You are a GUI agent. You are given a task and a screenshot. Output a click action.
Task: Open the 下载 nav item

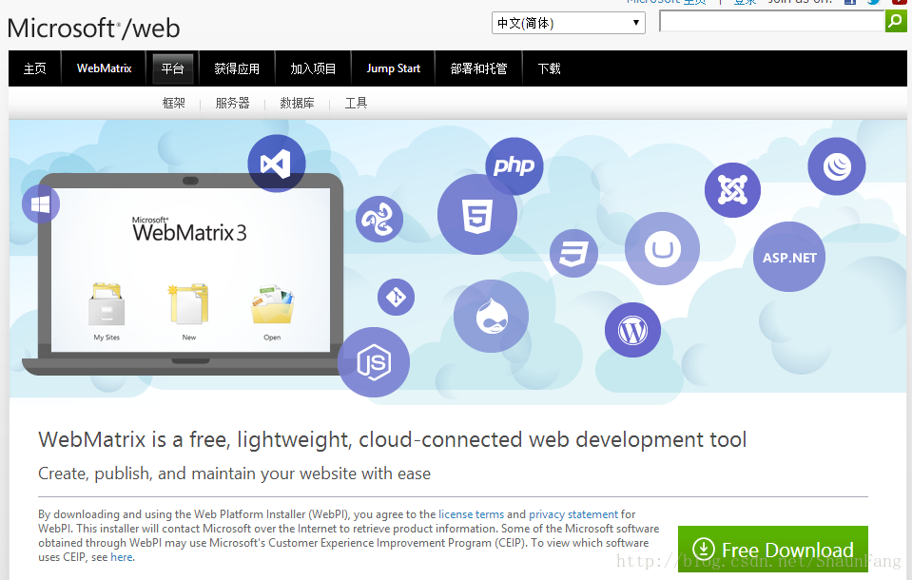click(x=549, y=68)
